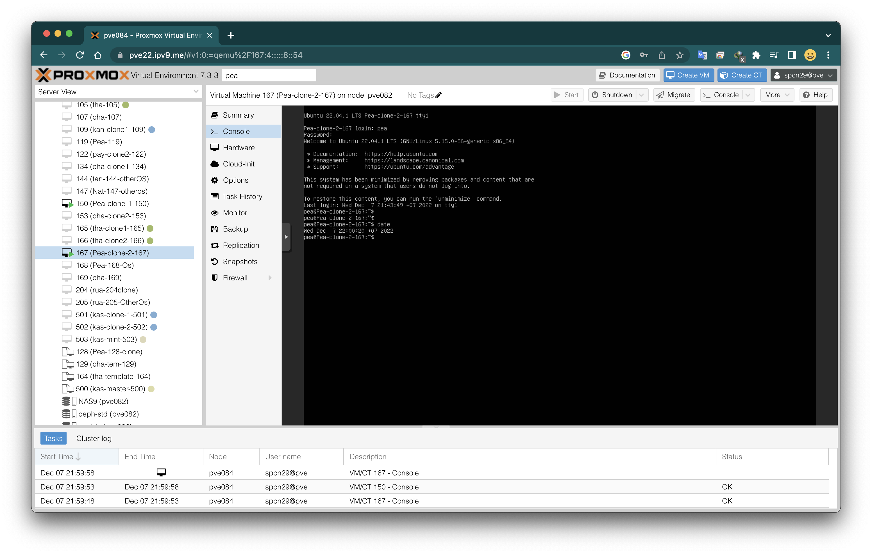Switch to the Cluster log tab

tap(94, 438)
